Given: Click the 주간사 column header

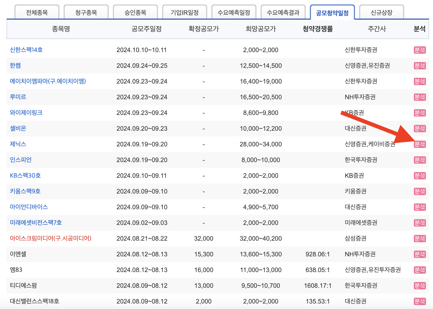Looking at the screenshot, I should coord(377,29).
